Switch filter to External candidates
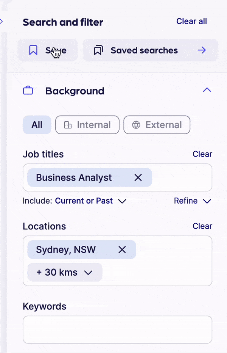Image resolution: width=227 pixels, height=353 pixels. pos(157,125)
